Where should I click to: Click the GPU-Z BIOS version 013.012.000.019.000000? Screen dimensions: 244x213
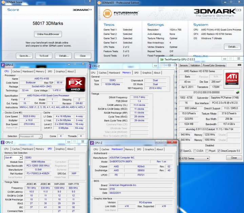click(206, 92)
